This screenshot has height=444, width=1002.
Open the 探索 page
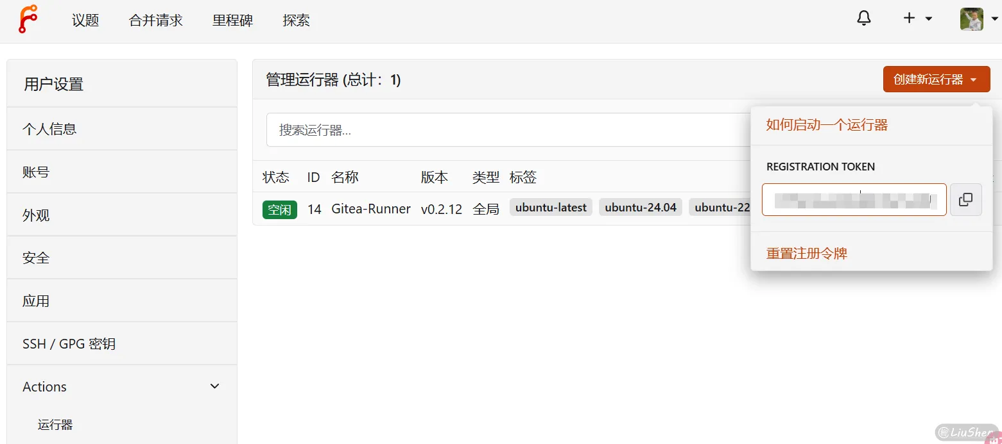tap(296, 21)
